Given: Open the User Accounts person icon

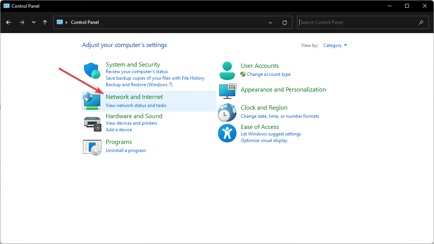Looking at the screenshot, I should 227,70.
